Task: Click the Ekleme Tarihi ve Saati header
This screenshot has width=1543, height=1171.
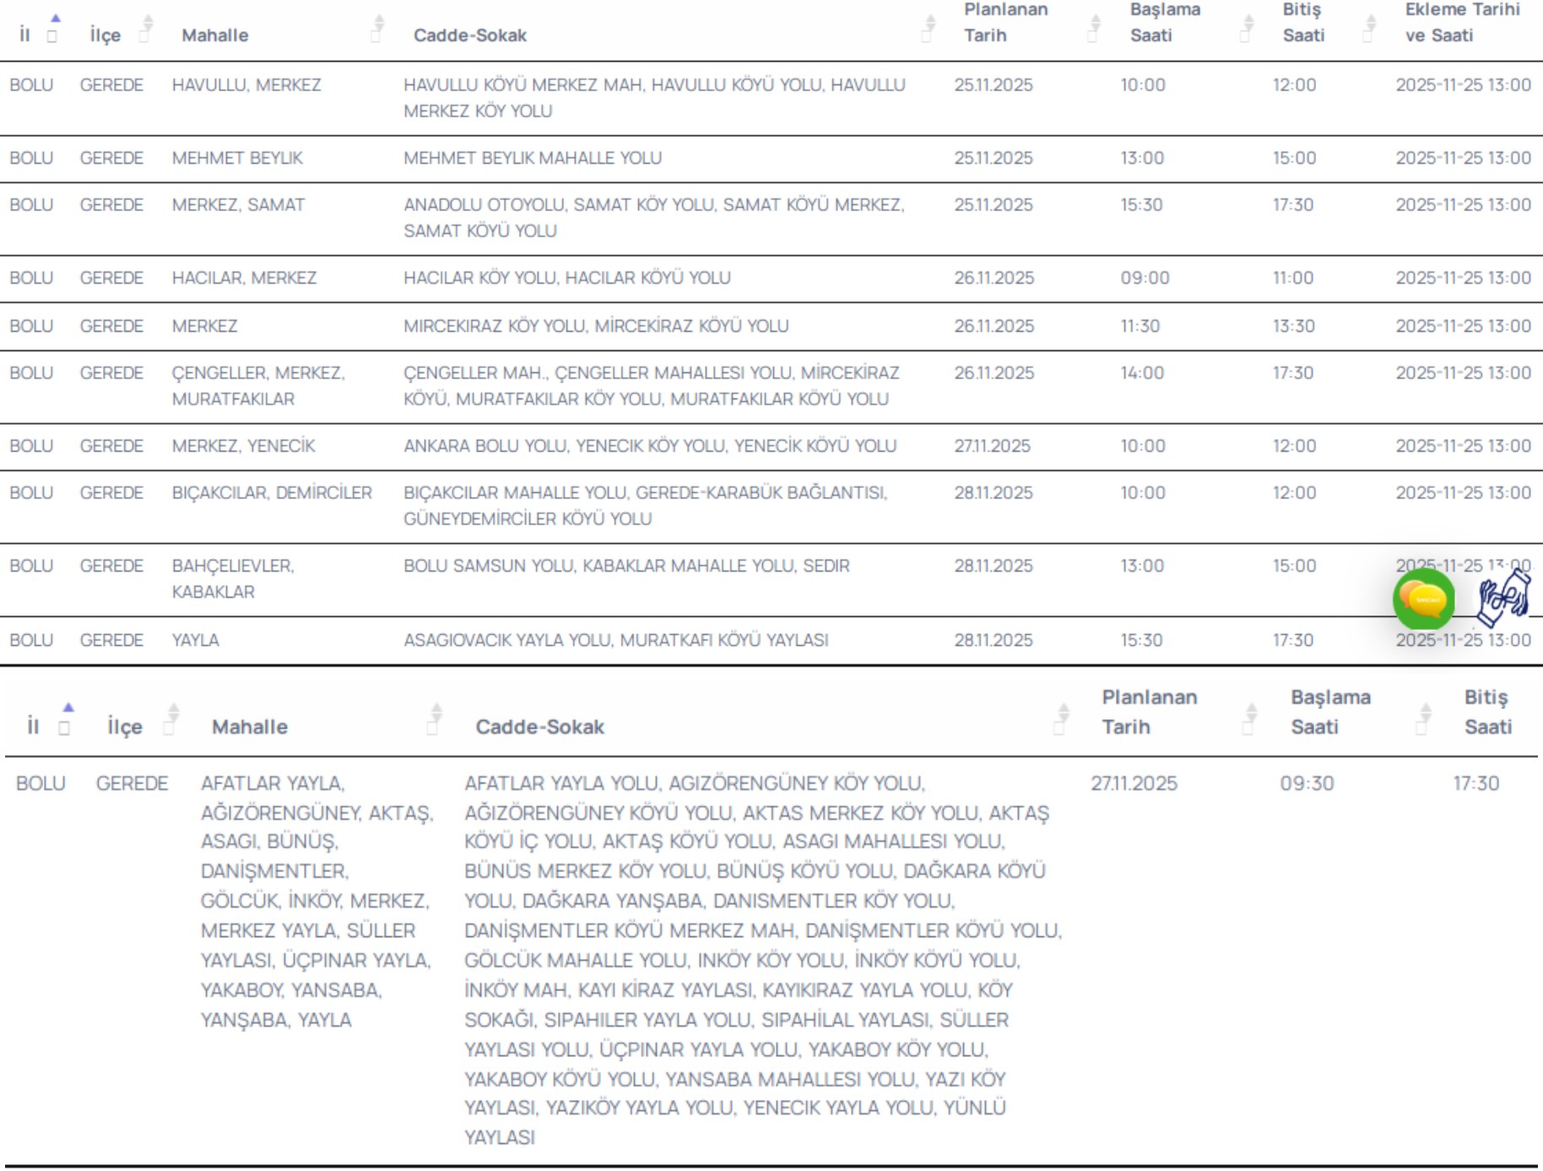Action: click(1461, 23)
